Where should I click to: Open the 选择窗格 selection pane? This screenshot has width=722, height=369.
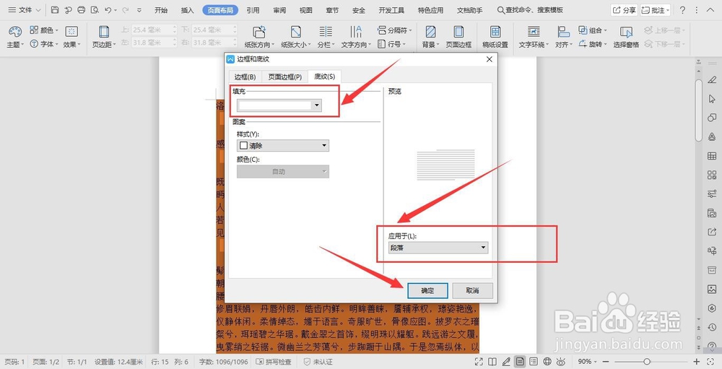pyautogui.click(x=626, y=36)
